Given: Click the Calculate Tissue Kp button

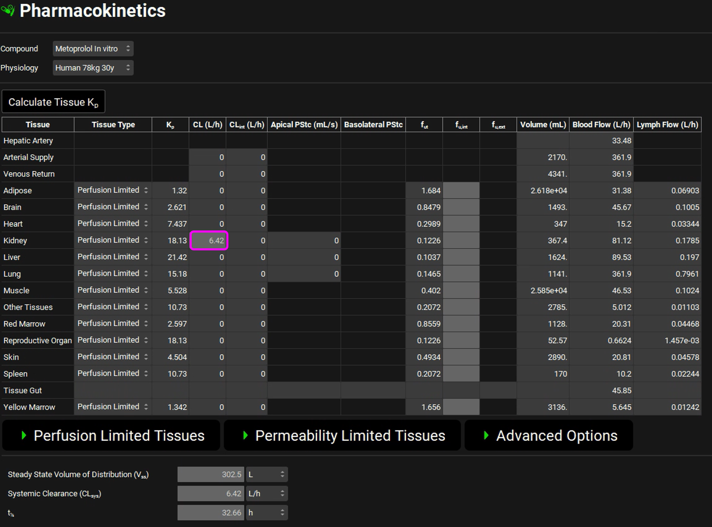Looking at the screenshot, I should pos(54,102).
